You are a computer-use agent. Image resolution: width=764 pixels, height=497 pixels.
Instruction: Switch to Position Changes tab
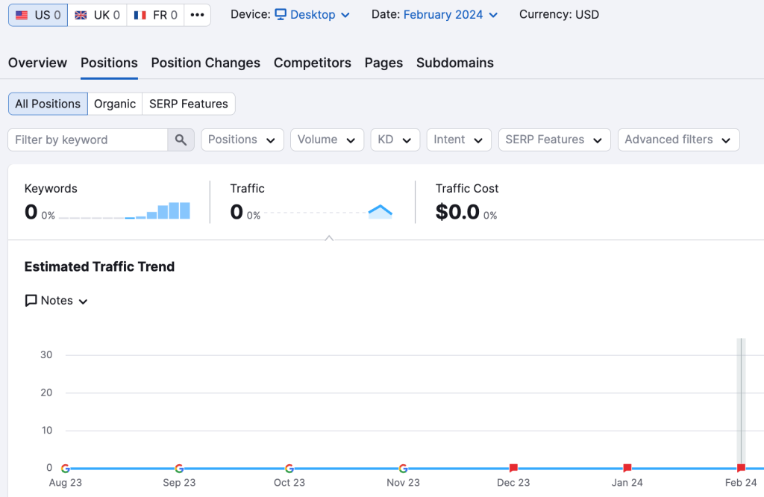coord(206,63)
